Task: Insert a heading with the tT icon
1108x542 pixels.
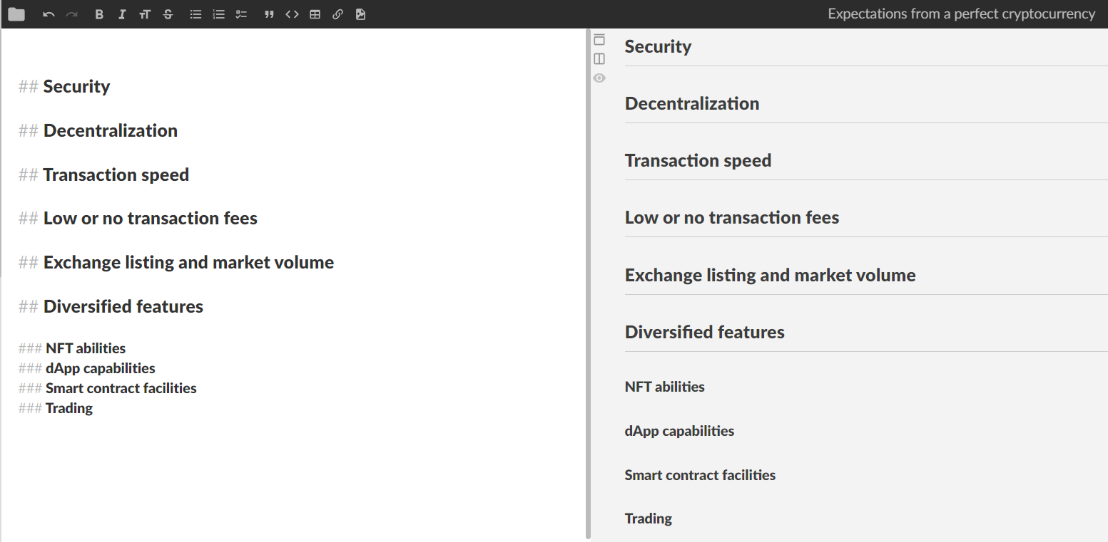Action: coord(145,14)
